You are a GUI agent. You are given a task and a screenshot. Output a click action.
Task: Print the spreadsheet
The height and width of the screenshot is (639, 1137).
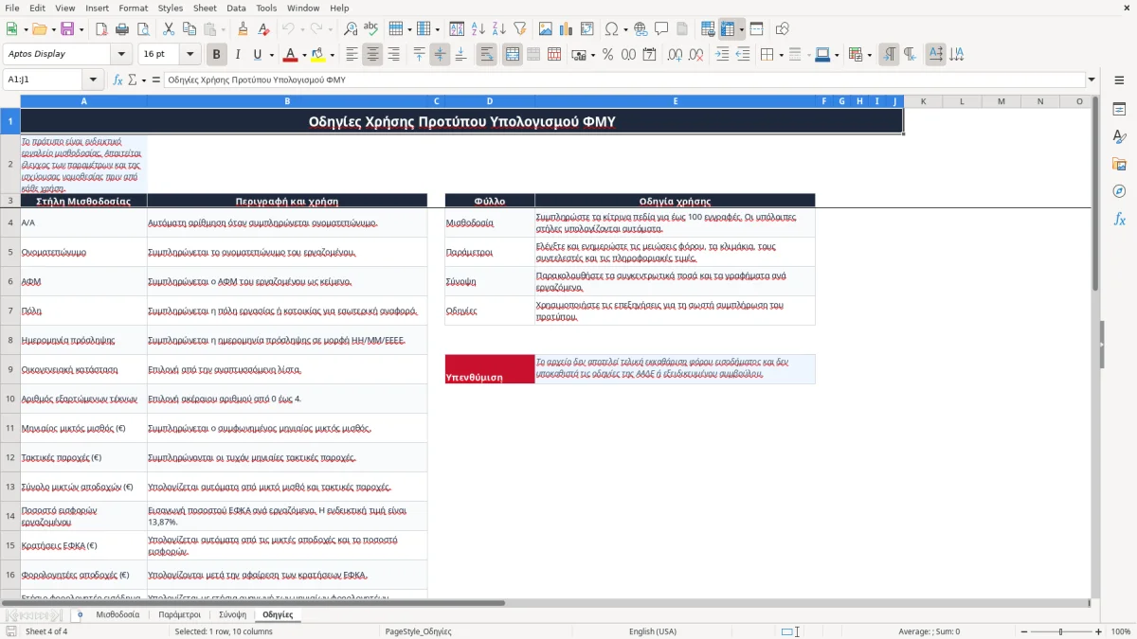click(122, 29)
